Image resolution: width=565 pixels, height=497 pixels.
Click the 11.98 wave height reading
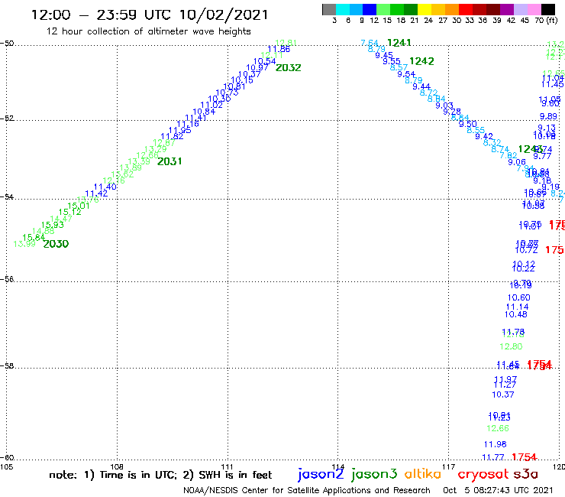pos(495,445)
